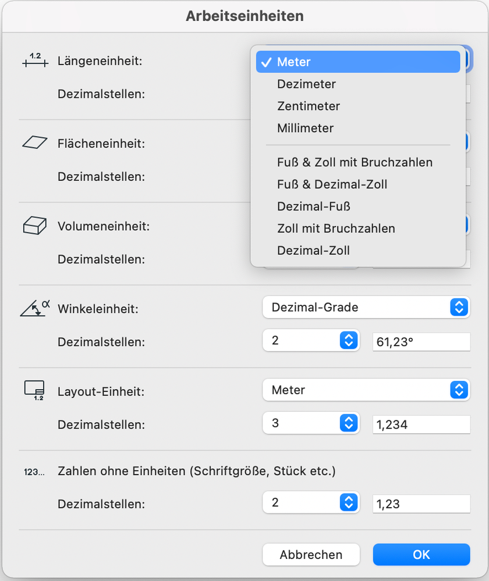Click the area unit parallelogram icon

point(34,142)
